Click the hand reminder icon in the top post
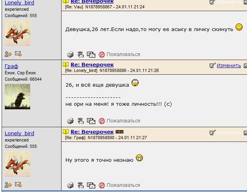The width and height of the screenshot is (247, 192). (x=81, y=54)
